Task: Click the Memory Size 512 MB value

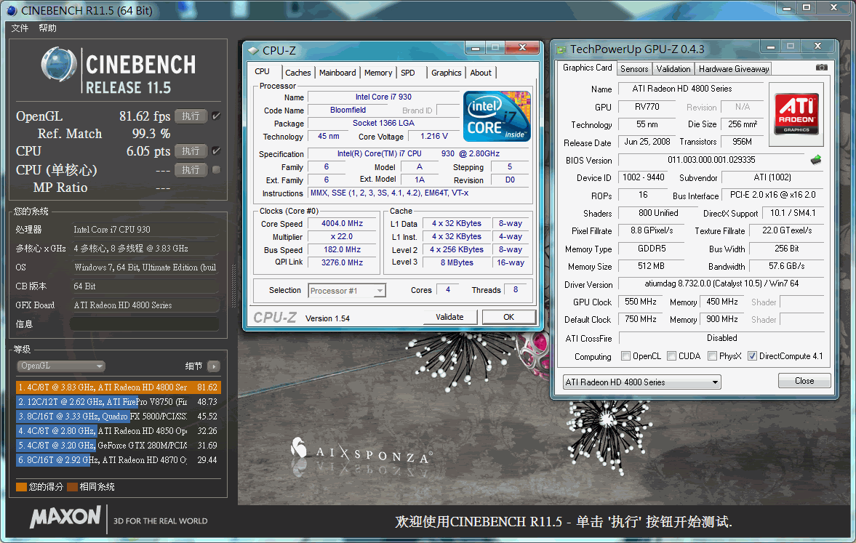Action: click(x=652, y=266)
